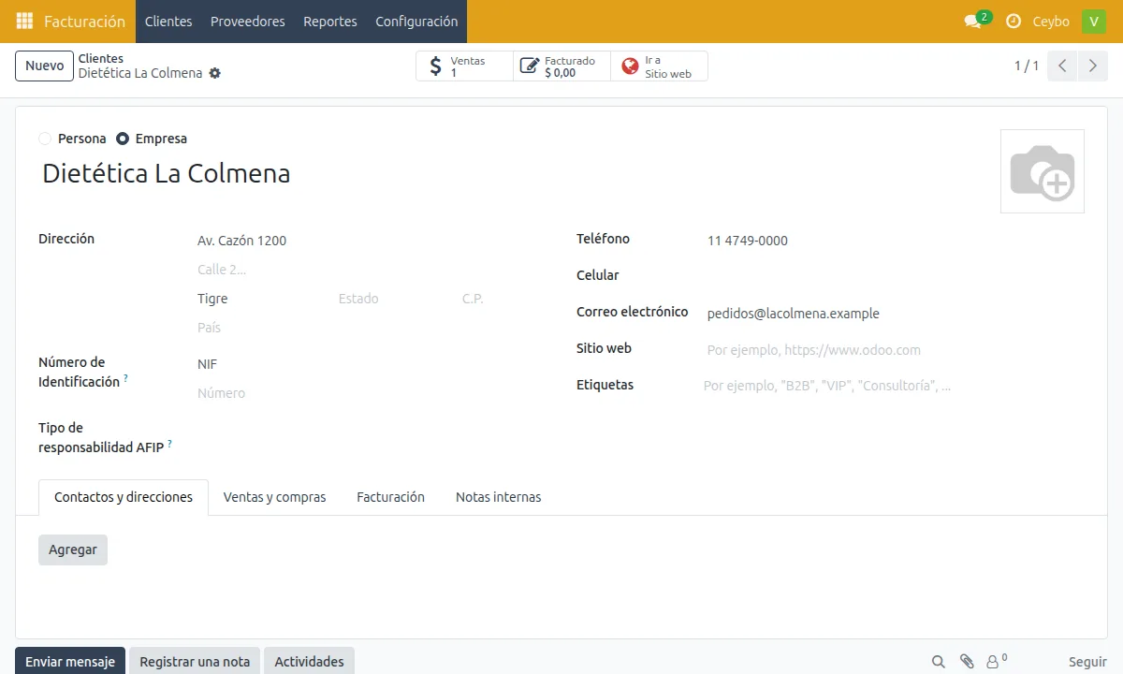
Task: Switch to Notas internas tab
Action: click(x=498, y=497)
